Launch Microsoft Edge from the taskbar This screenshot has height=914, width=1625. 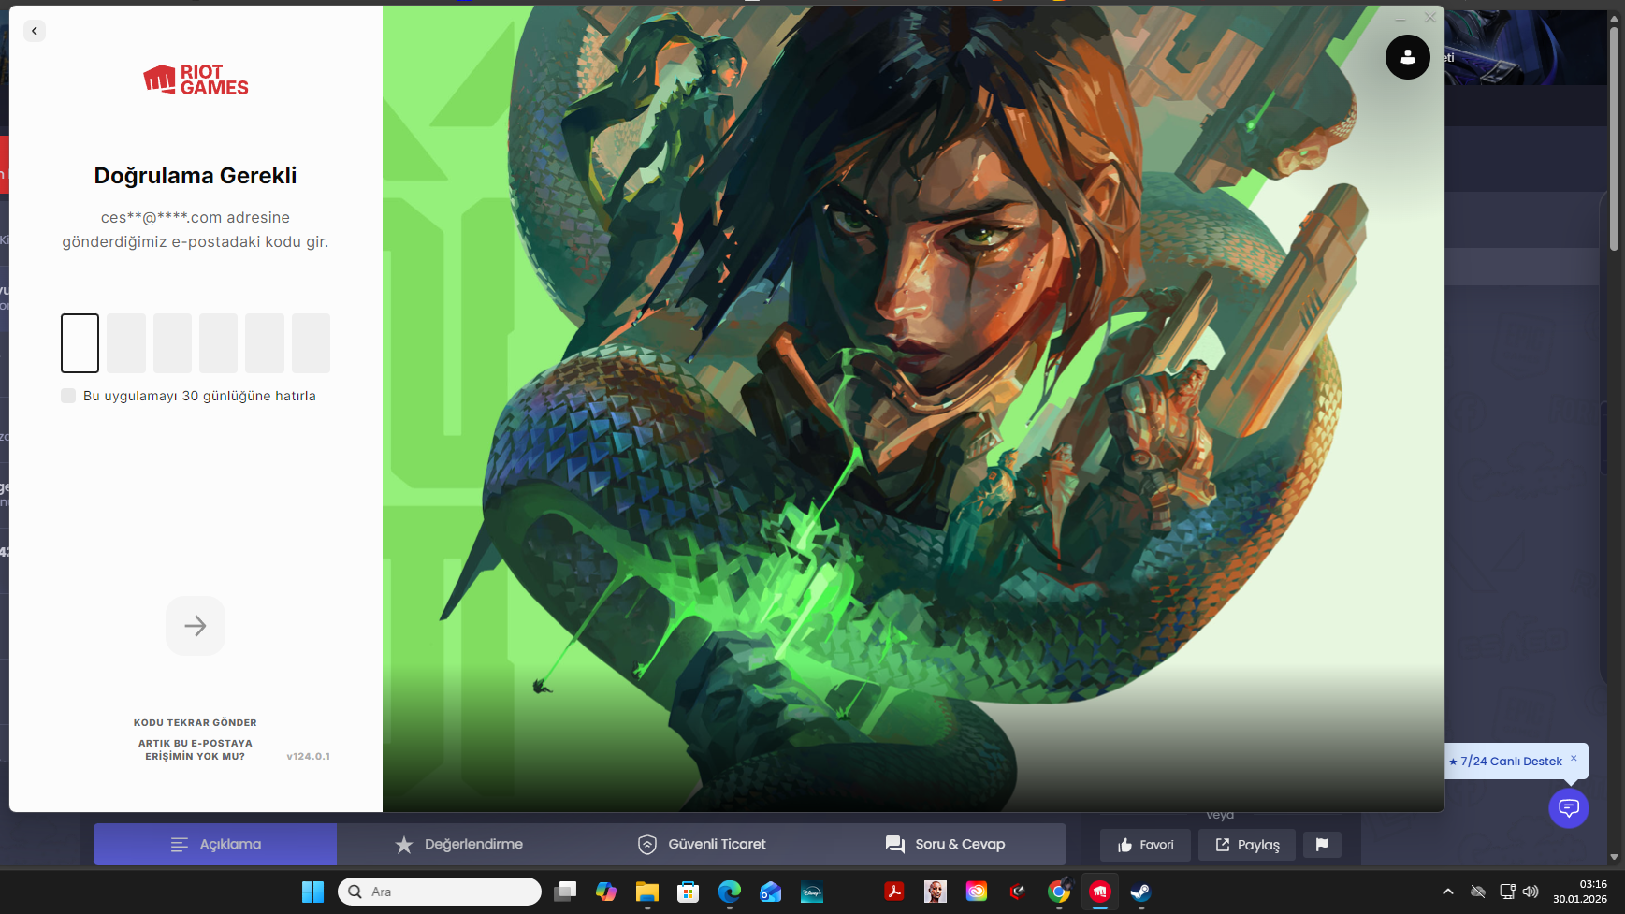(730, 892)
